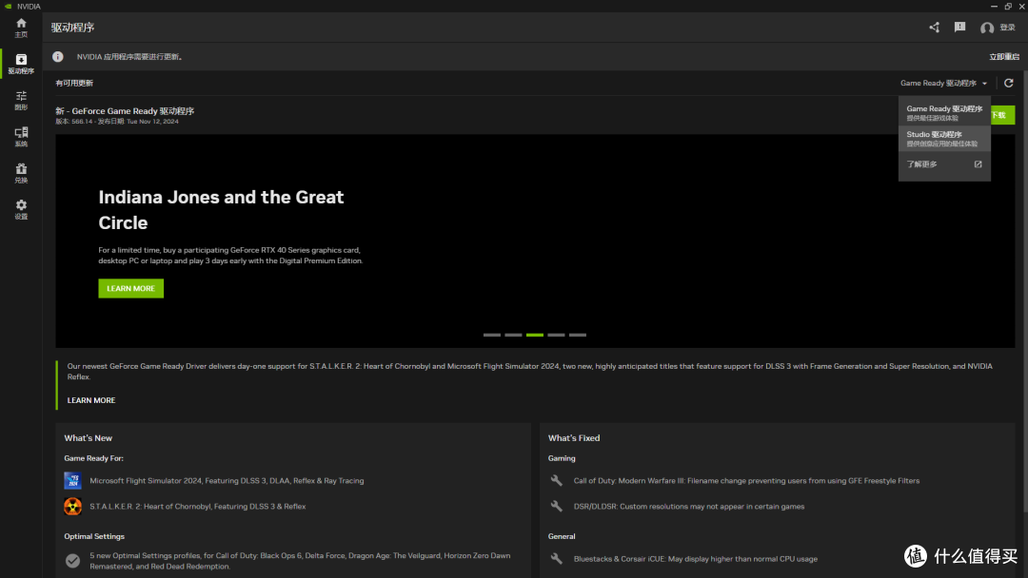Click S.T.A.L.K.E.R. 2: Heart of Chornobyl entry
The image size is (1028, 578).
pos(197,506)
